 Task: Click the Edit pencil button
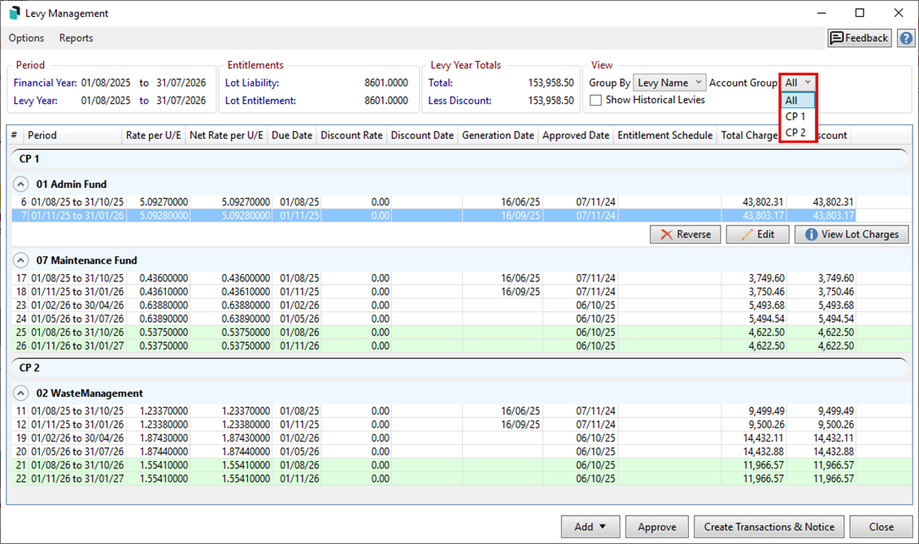(757, 234)
